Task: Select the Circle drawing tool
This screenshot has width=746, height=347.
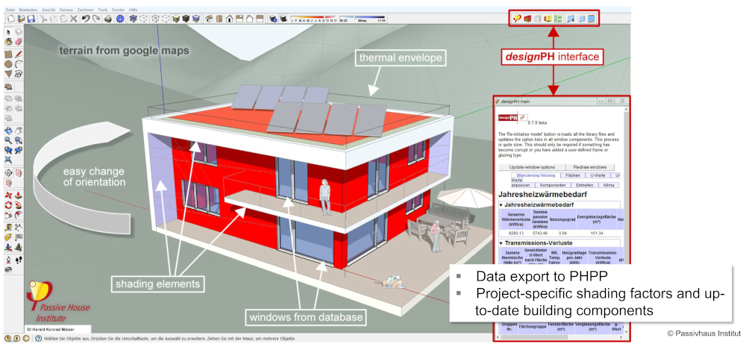Action: click(x=8, y=63)
